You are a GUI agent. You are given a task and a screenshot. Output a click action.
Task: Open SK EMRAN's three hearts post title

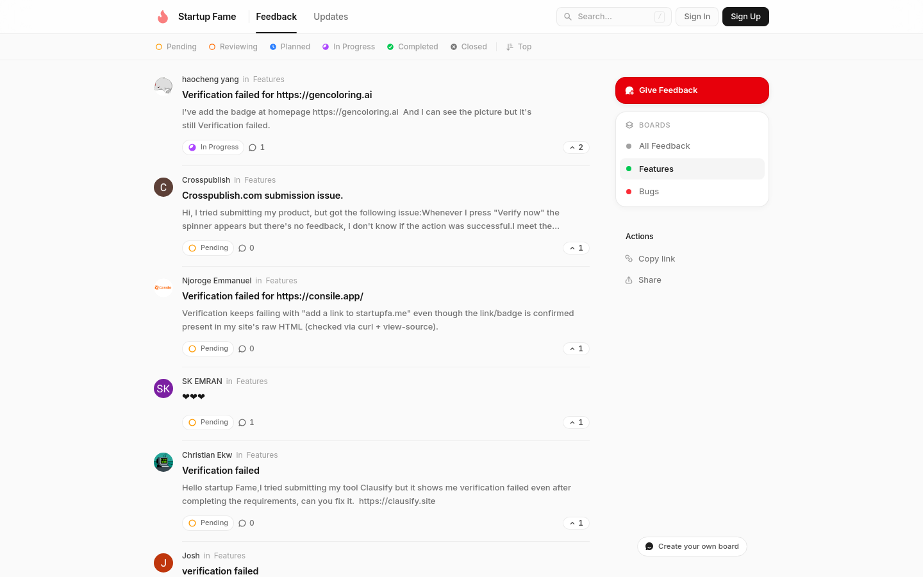pos(194,397)
